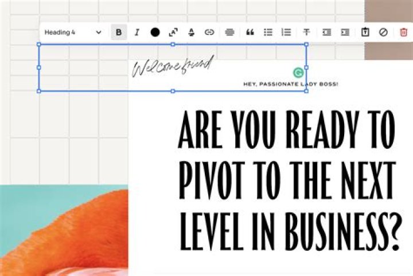Insert a link with the chain icon
The height and width of the screenshot is (276, 413).
tap(209, 33)
